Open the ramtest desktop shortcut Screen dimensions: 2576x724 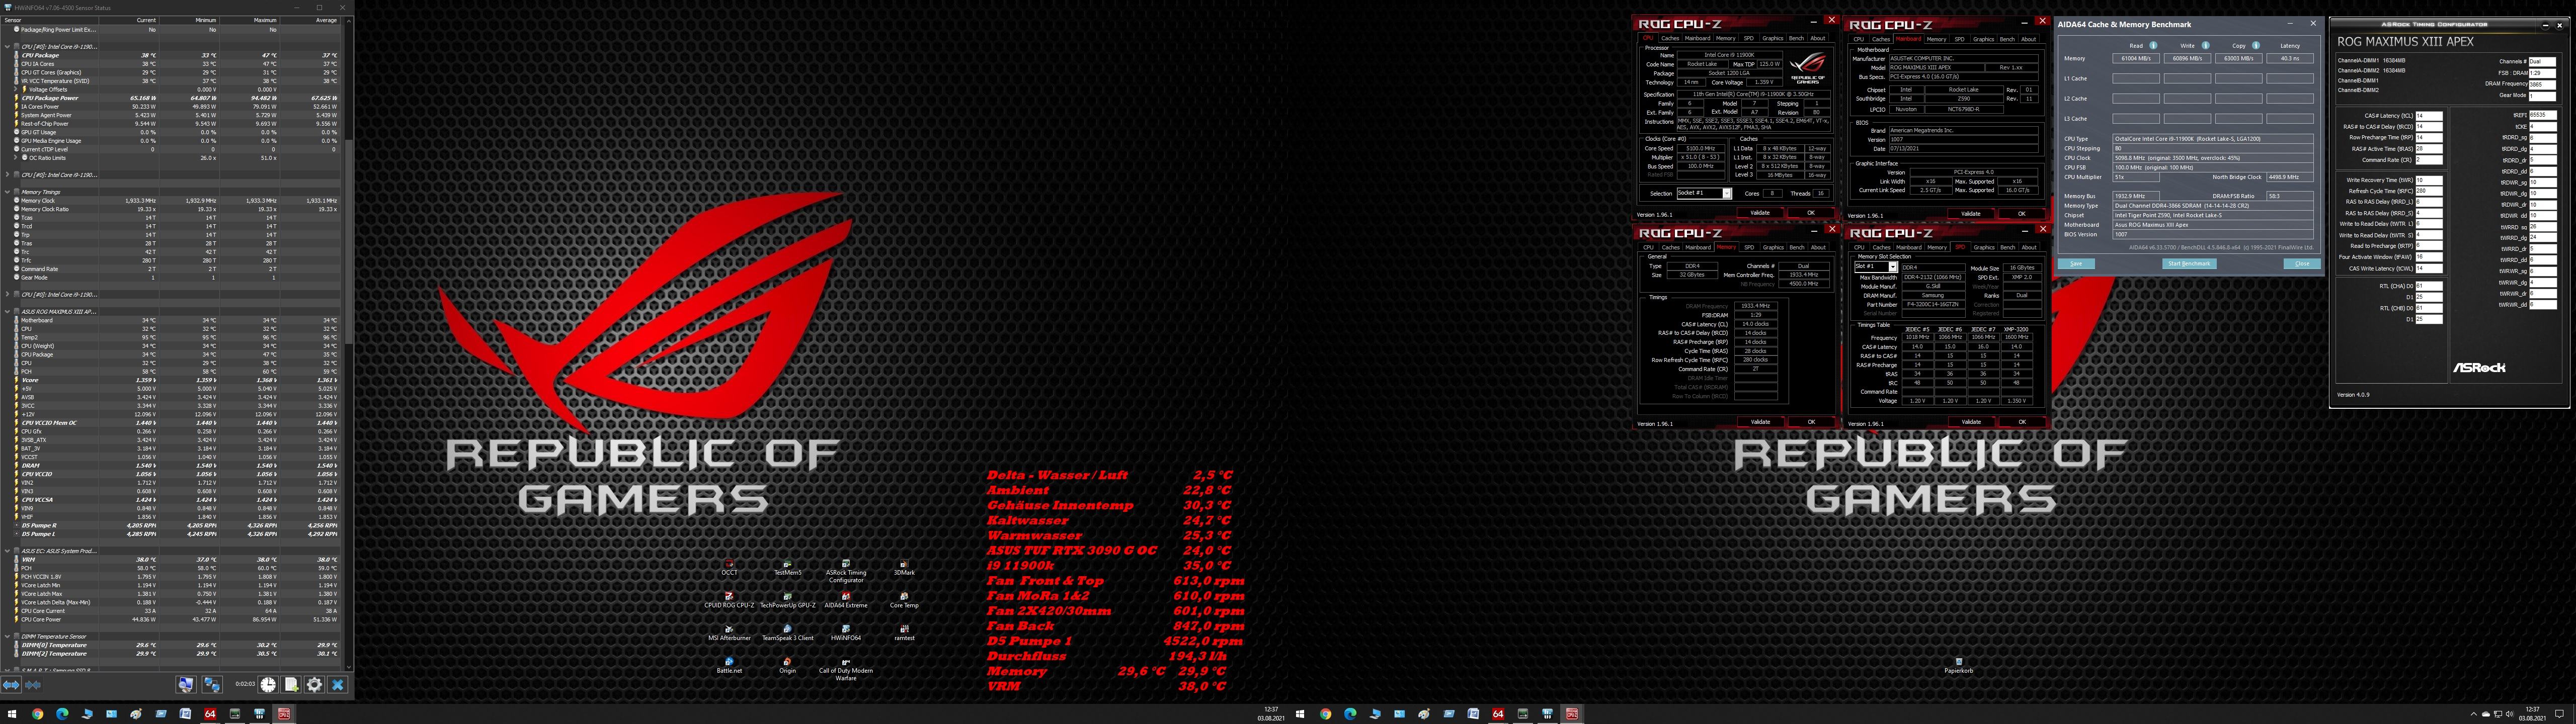904,633
